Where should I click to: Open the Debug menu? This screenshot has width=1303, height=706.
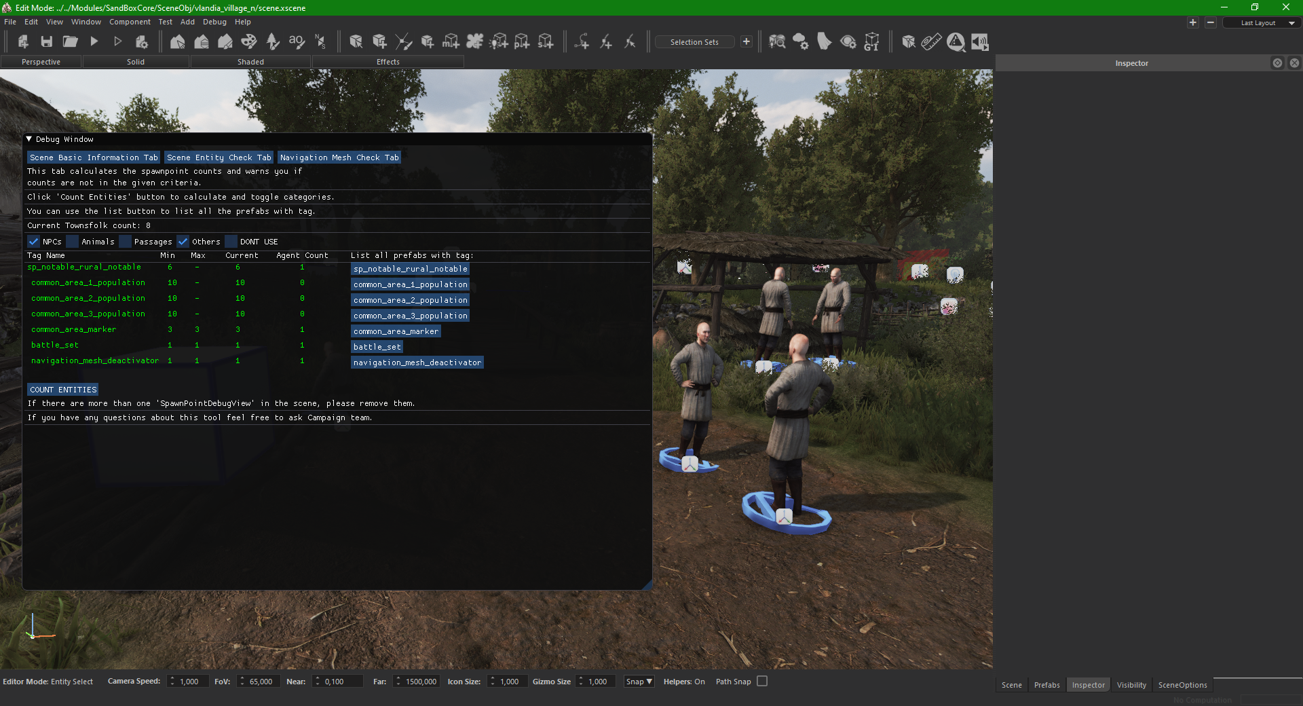tap(214, 22)
